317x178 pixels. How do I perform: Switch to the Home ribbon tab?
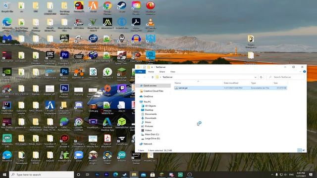point(151,72)
